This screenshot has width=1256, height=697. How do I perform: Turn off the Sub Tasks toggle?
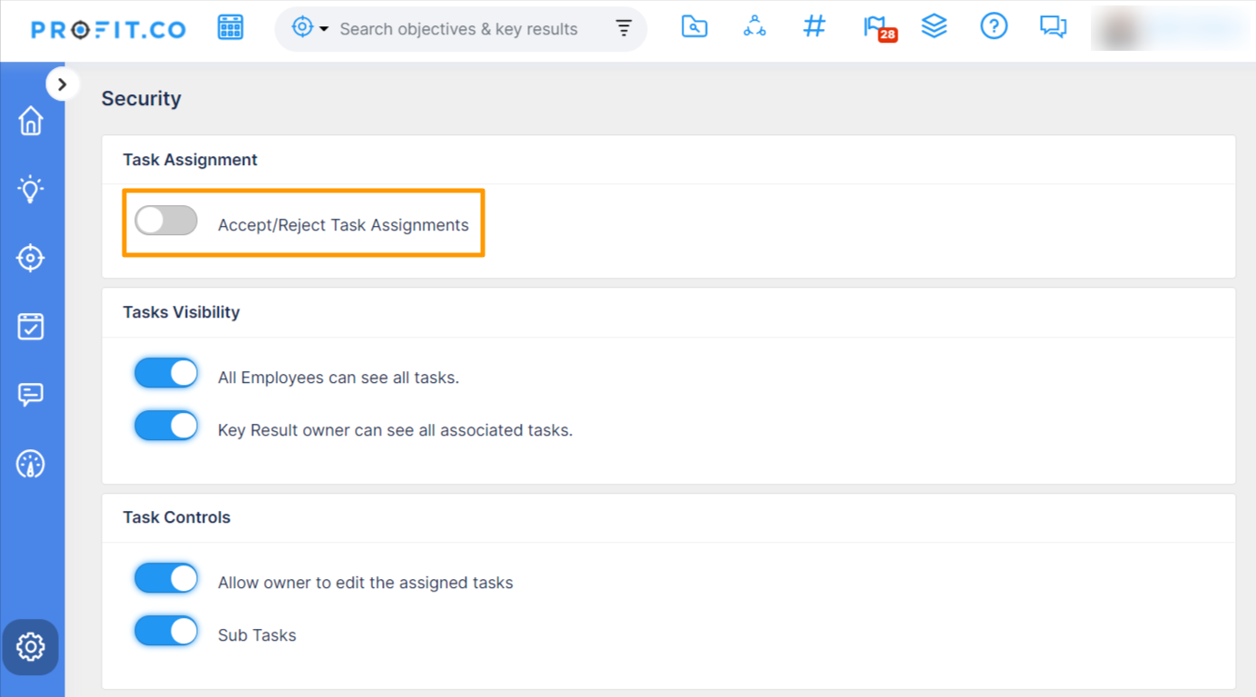click(166, 631)
